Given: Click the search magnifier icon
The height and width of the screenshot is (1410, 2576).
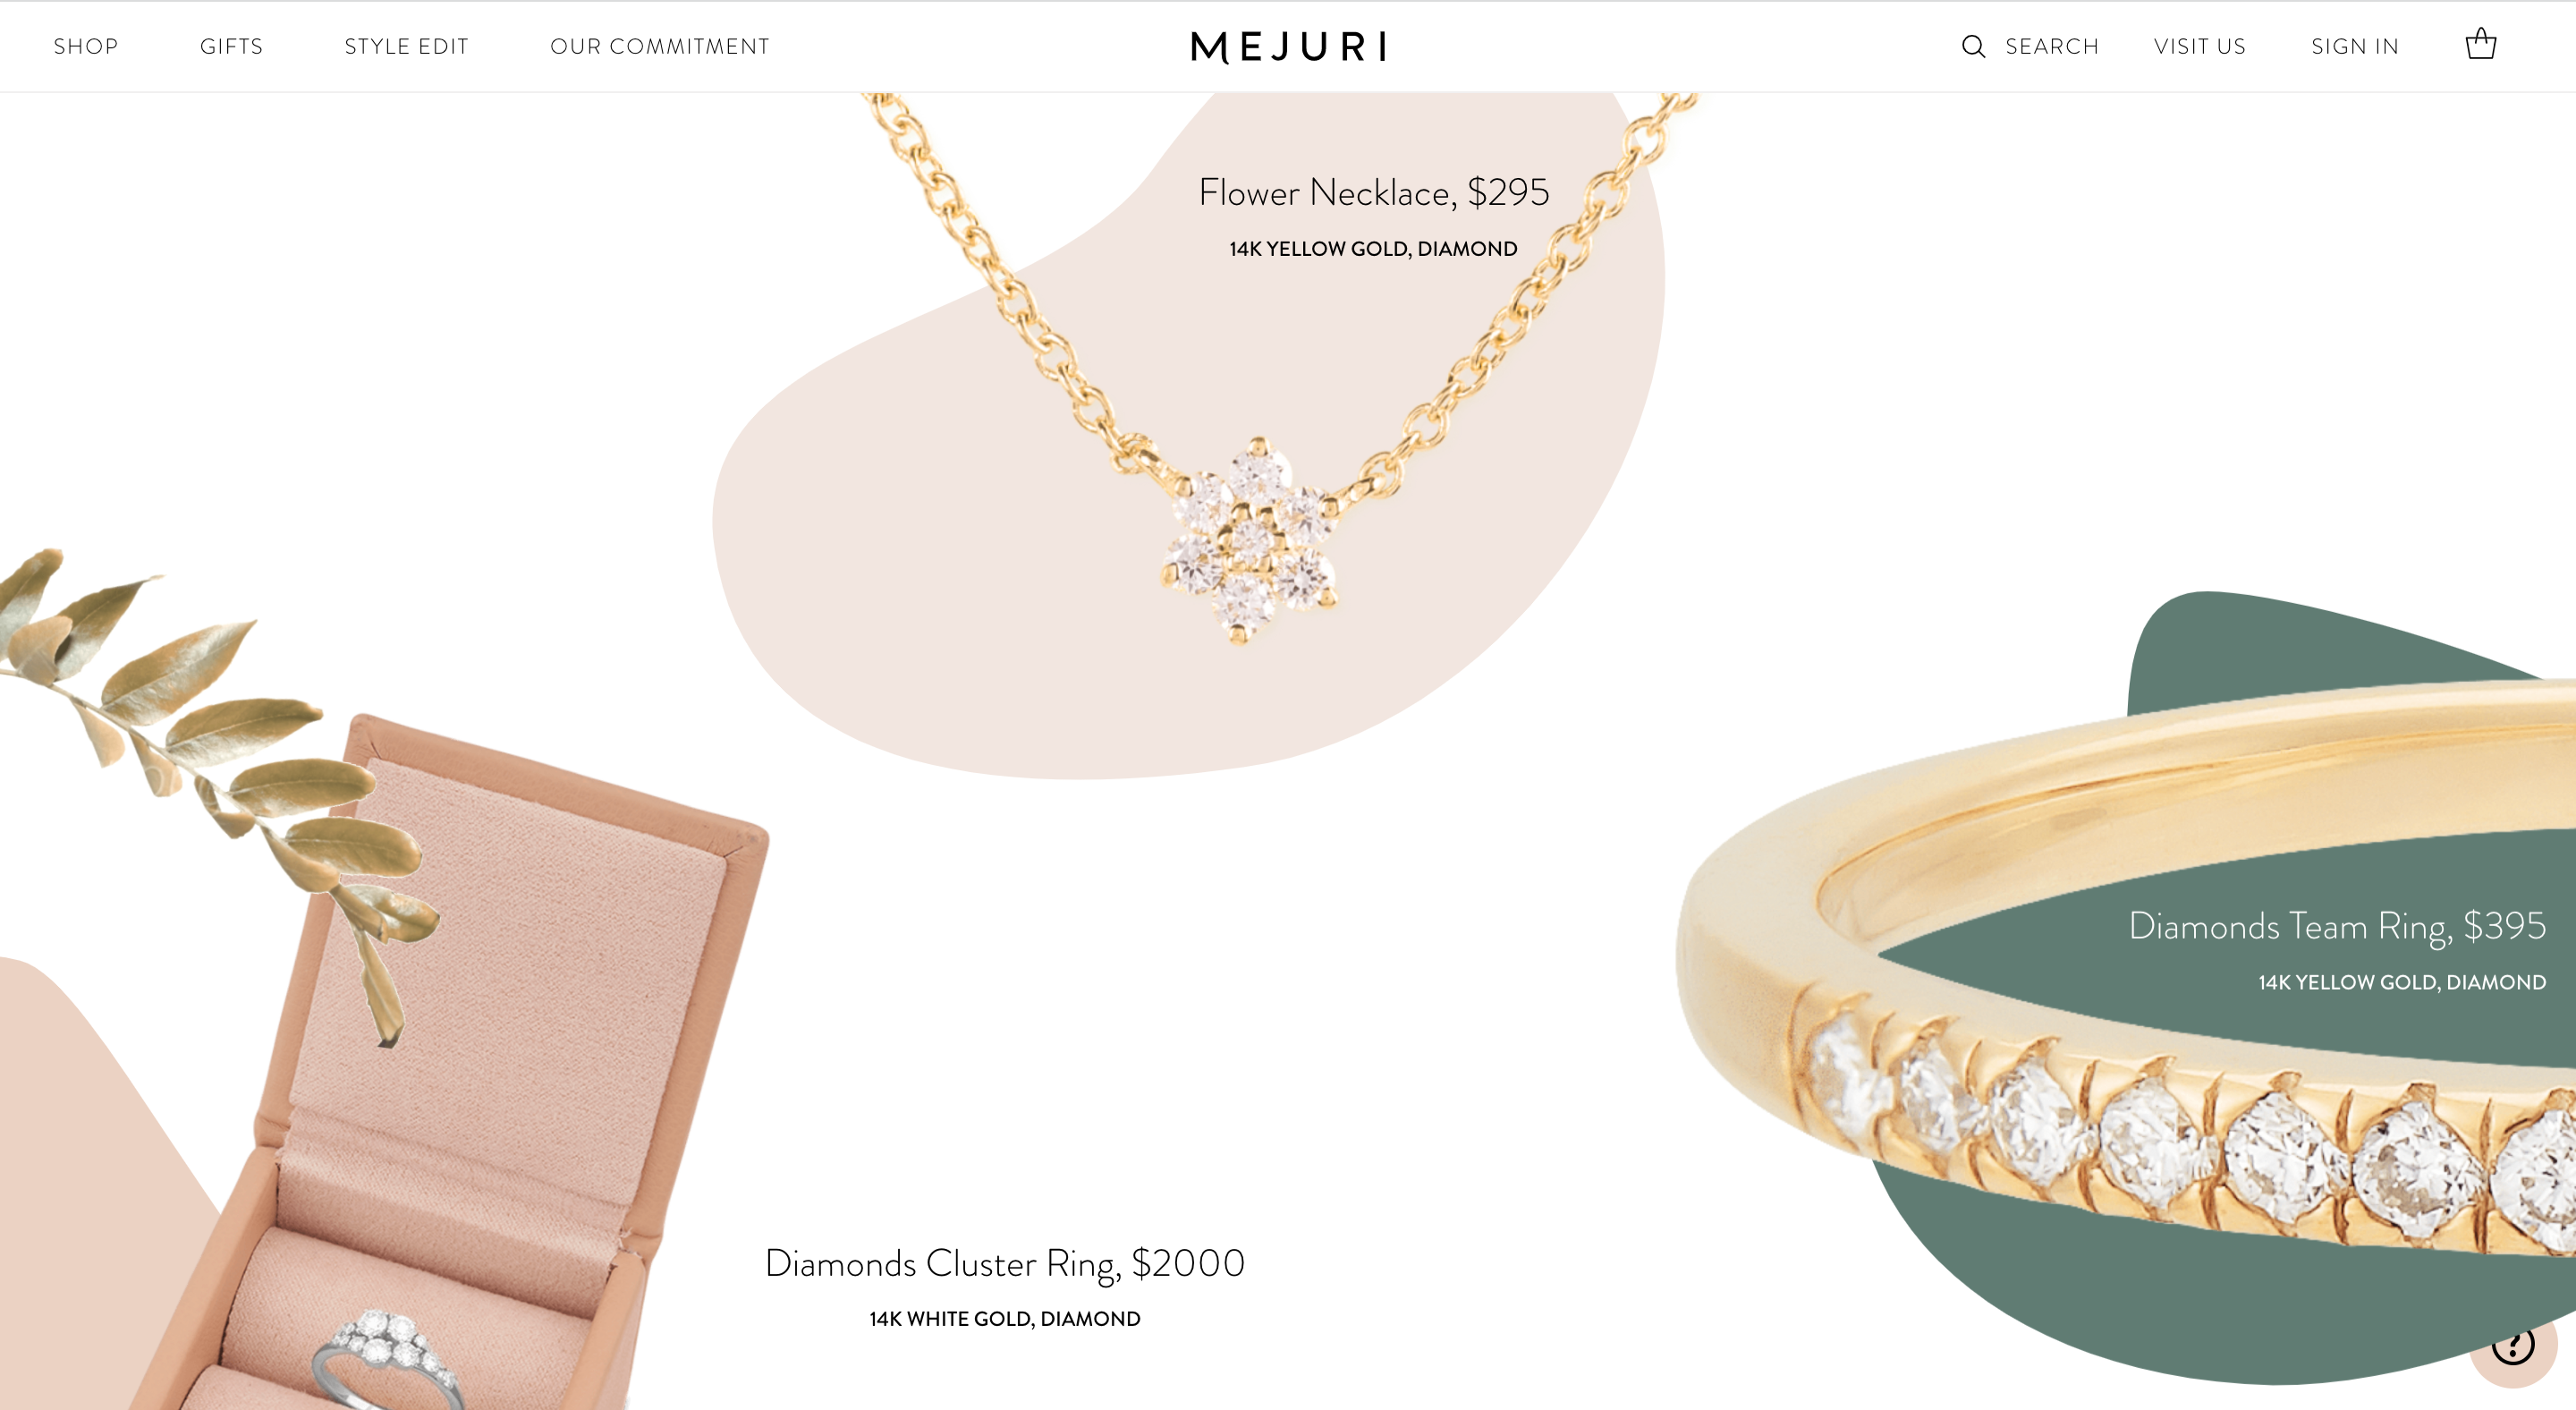Looking at the screenshot, I should tap(1973, 46).
